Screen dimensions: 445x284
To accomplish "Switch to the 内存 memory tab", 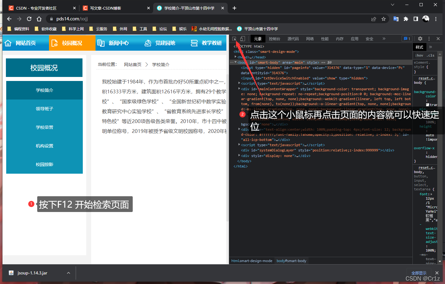I will [x=340, y=39].
